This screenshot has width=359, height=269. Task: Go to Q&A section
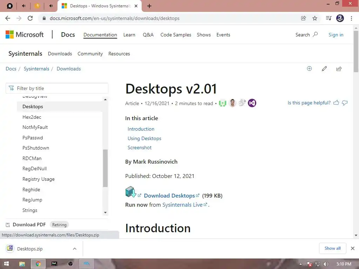click(x=148, y=35)
